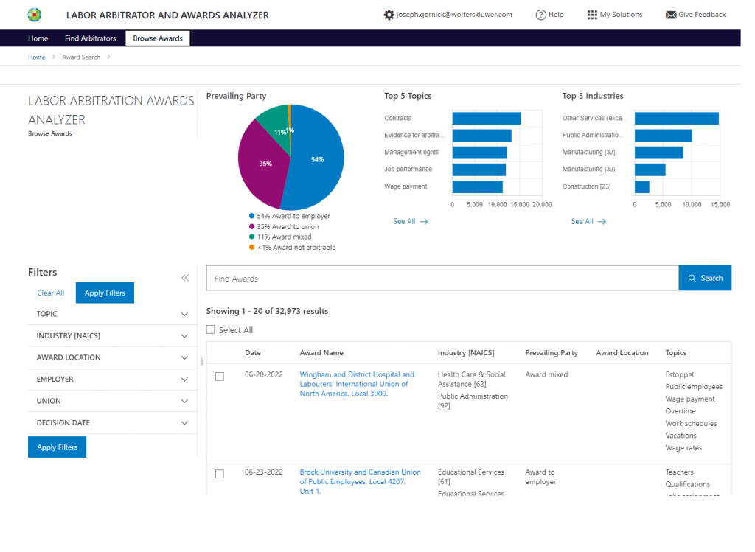755x552 pixels.
Task: Check the Wingham and District Hospital award row
Action: 220,377
